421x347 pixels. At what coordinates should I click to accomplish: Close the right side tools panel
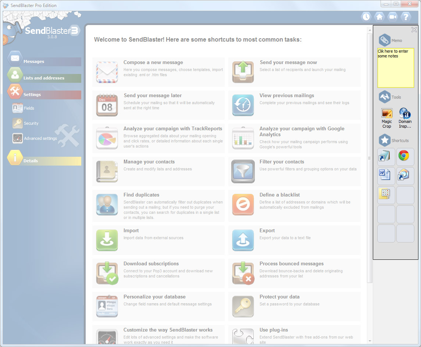coord(414,29)
